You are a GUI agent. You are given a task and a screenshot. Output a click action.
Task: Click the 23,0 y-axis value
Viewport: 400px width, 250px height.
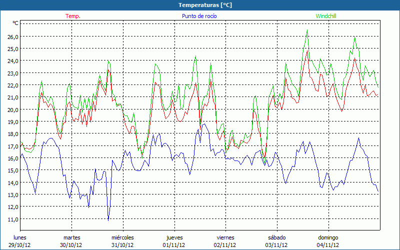point(12,73)
